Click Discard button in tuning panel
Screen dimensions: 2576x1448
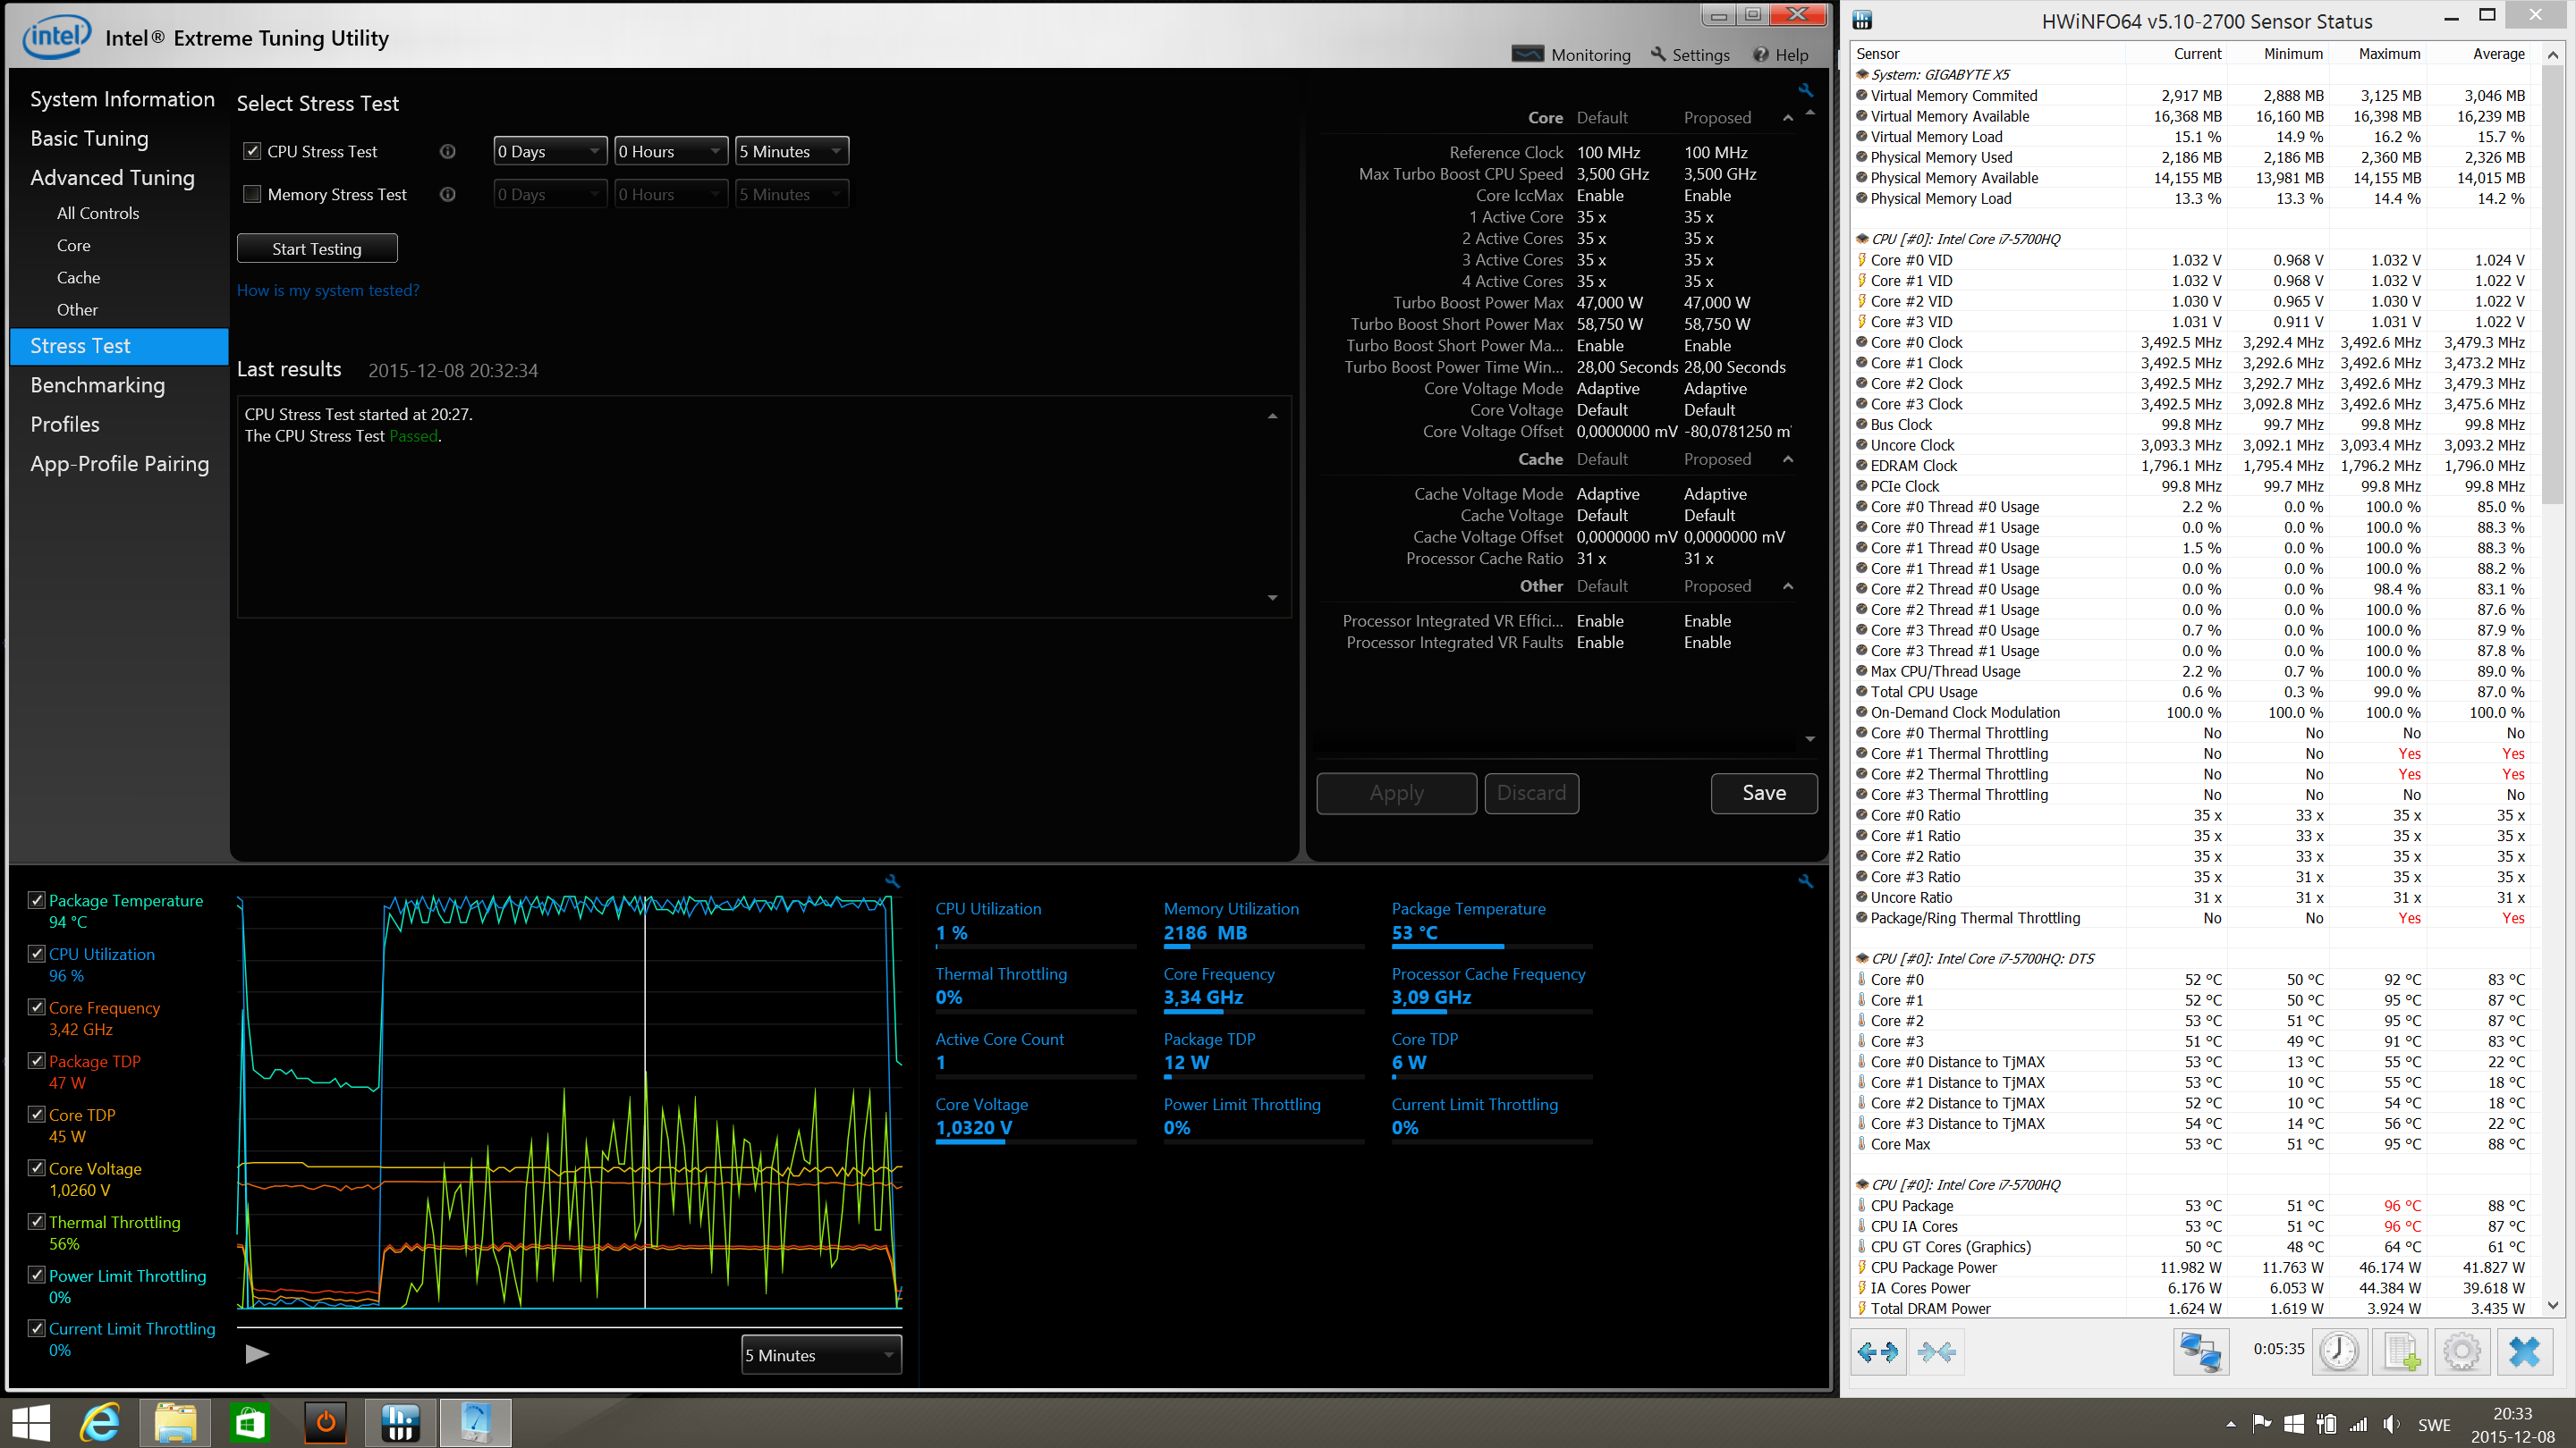(1532, 794)
